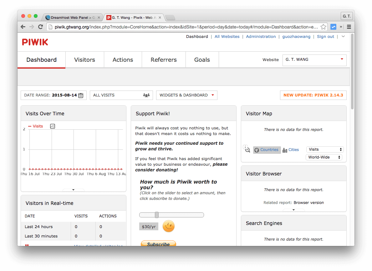This screenshot has width=372, height=271.
Task: Click the smiley face beside the donation amount
Action: click(168, 226)
